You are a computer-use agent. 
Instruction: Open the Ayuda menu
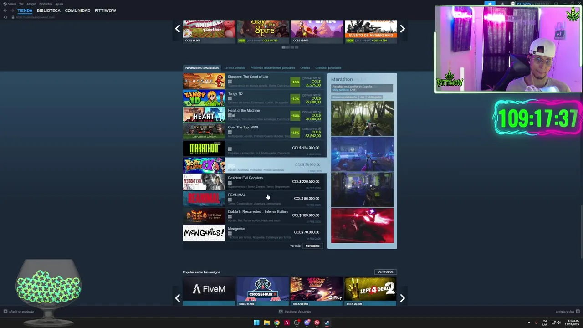[x=59, y=4]
